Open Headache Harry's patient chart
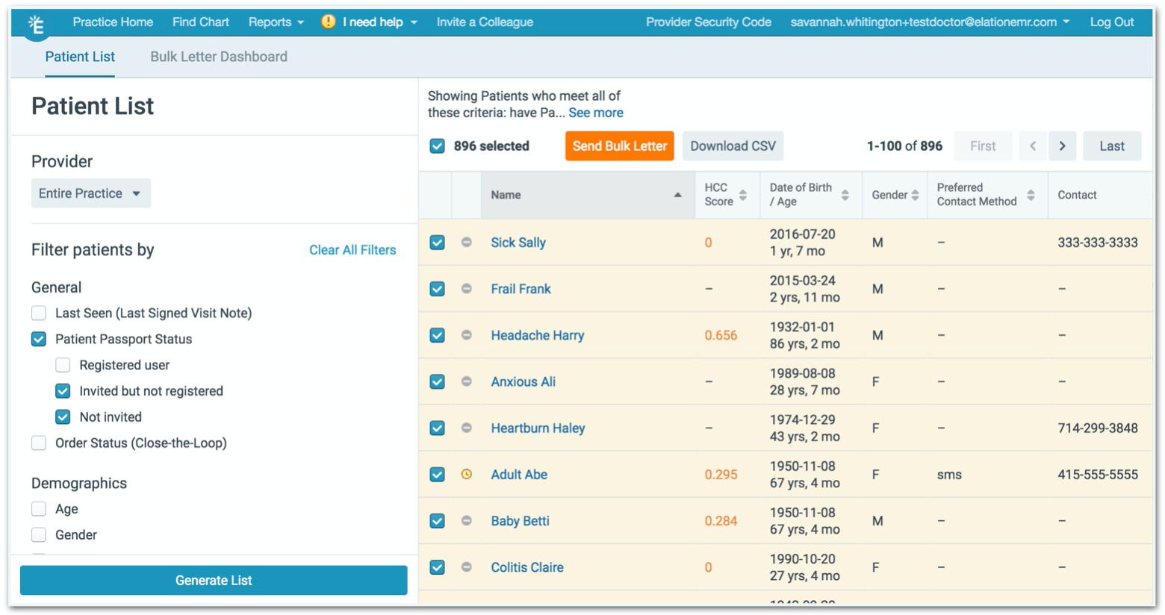The image size is (1165, 615). point(537,336)
